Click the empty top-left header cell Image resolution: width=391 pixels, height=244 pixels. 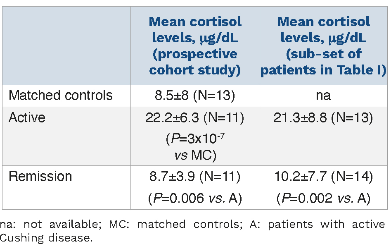tap(66, 45)
